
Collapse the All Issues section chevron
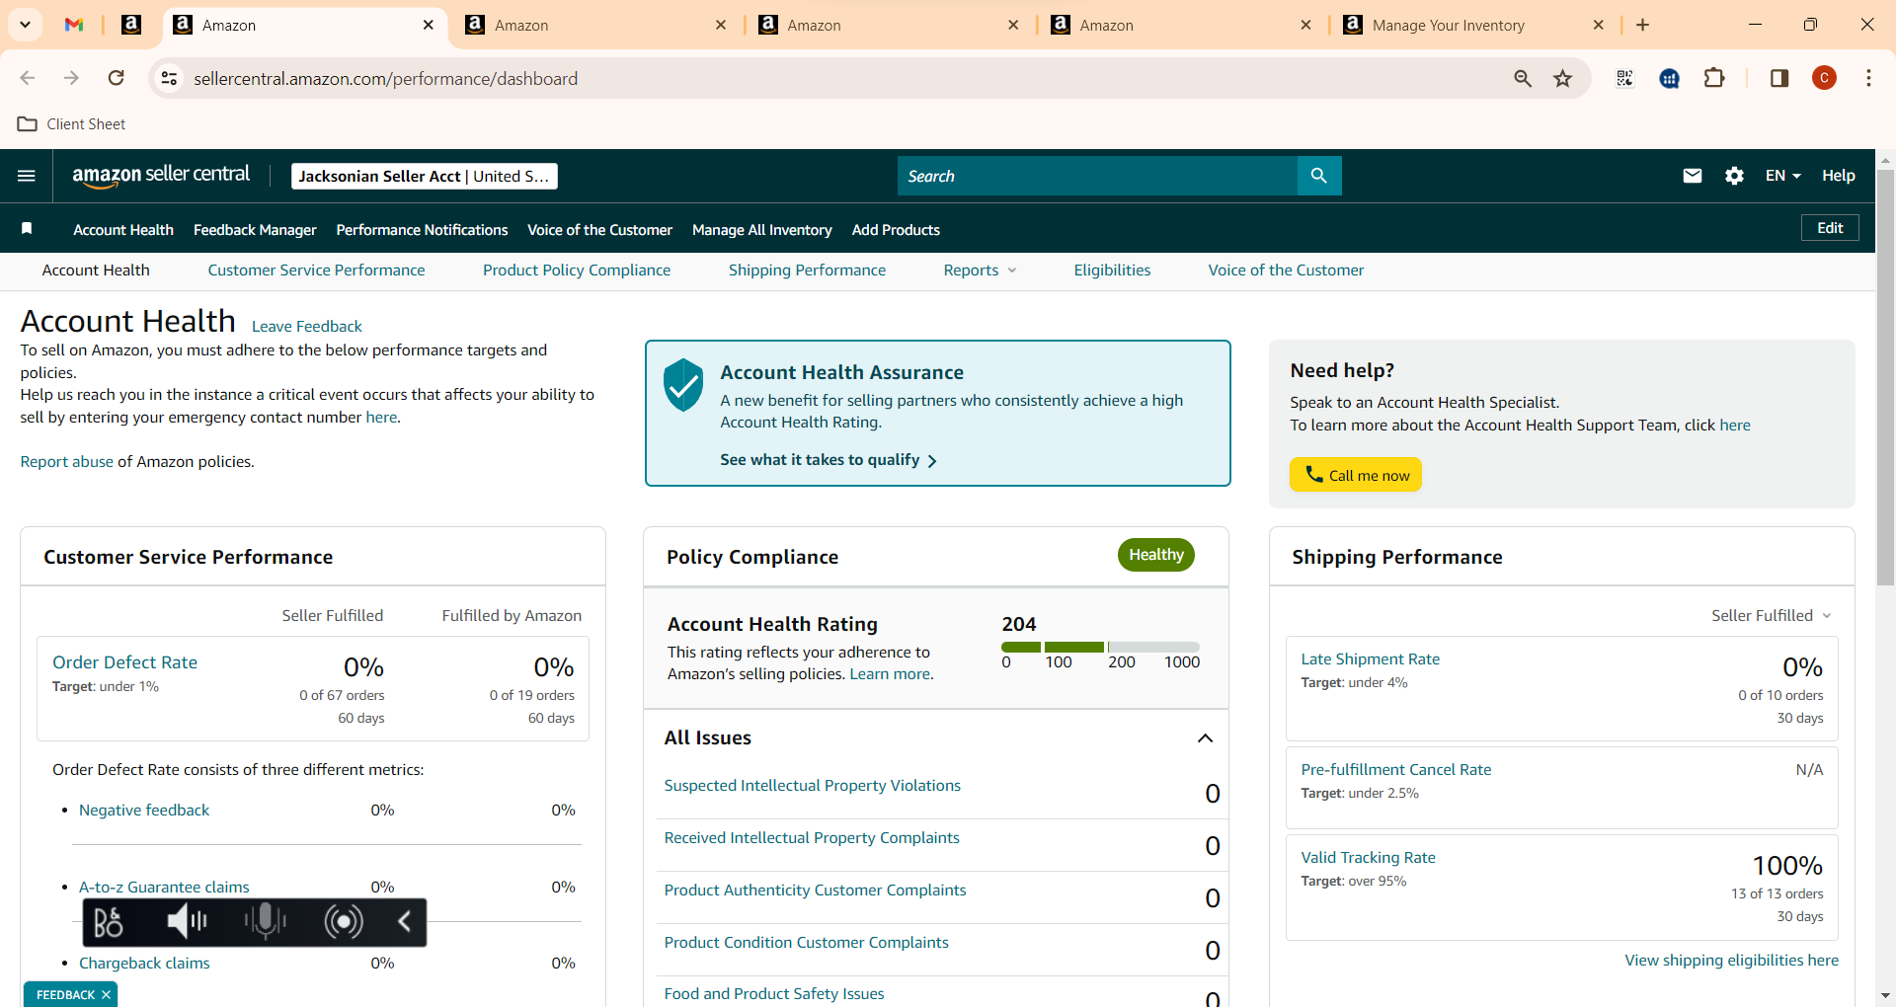(1205, 738)
